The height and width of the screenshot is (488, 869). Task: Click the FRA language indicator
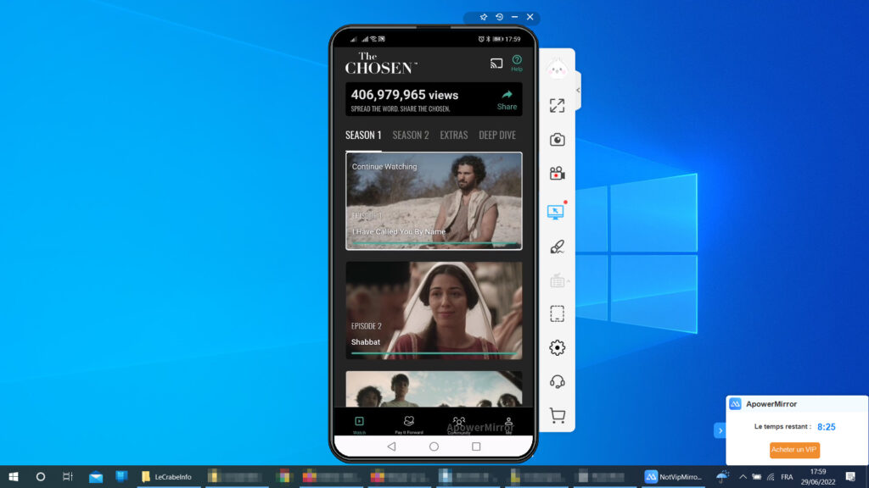tap(787, 476)
